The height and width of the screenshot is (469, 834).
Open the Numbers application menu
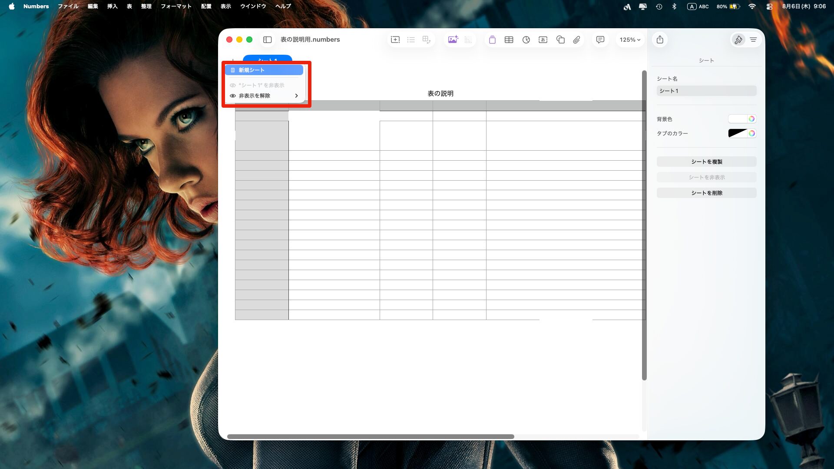pos(36,7)
